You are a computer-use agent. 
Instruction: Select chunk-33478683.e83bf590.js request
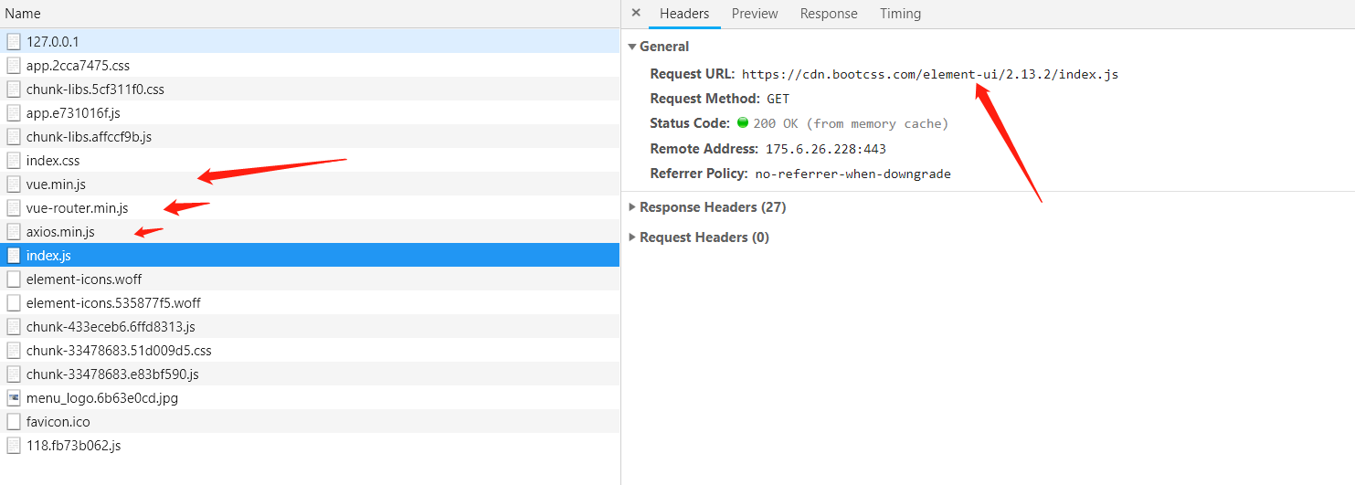click(310, 374)
